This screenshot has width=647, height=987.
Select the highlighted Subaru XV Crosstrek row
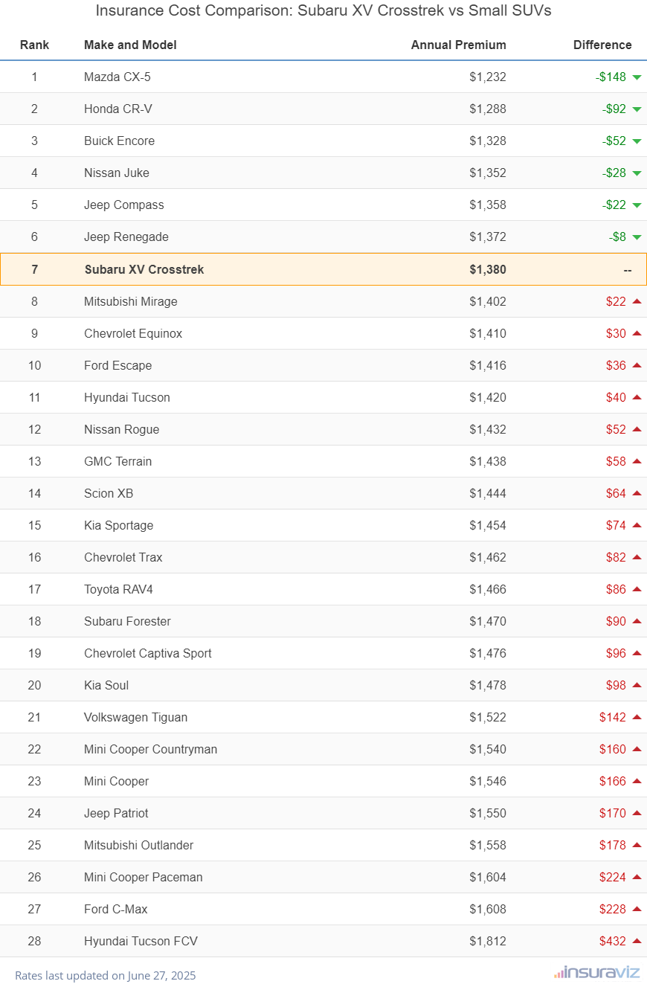click(323, 269)
